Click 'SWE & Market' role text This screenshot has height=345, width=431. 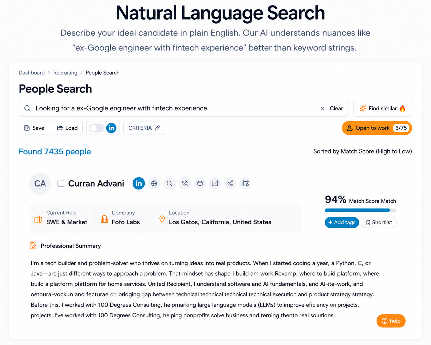pyautogui.click(x=67, y=222)
